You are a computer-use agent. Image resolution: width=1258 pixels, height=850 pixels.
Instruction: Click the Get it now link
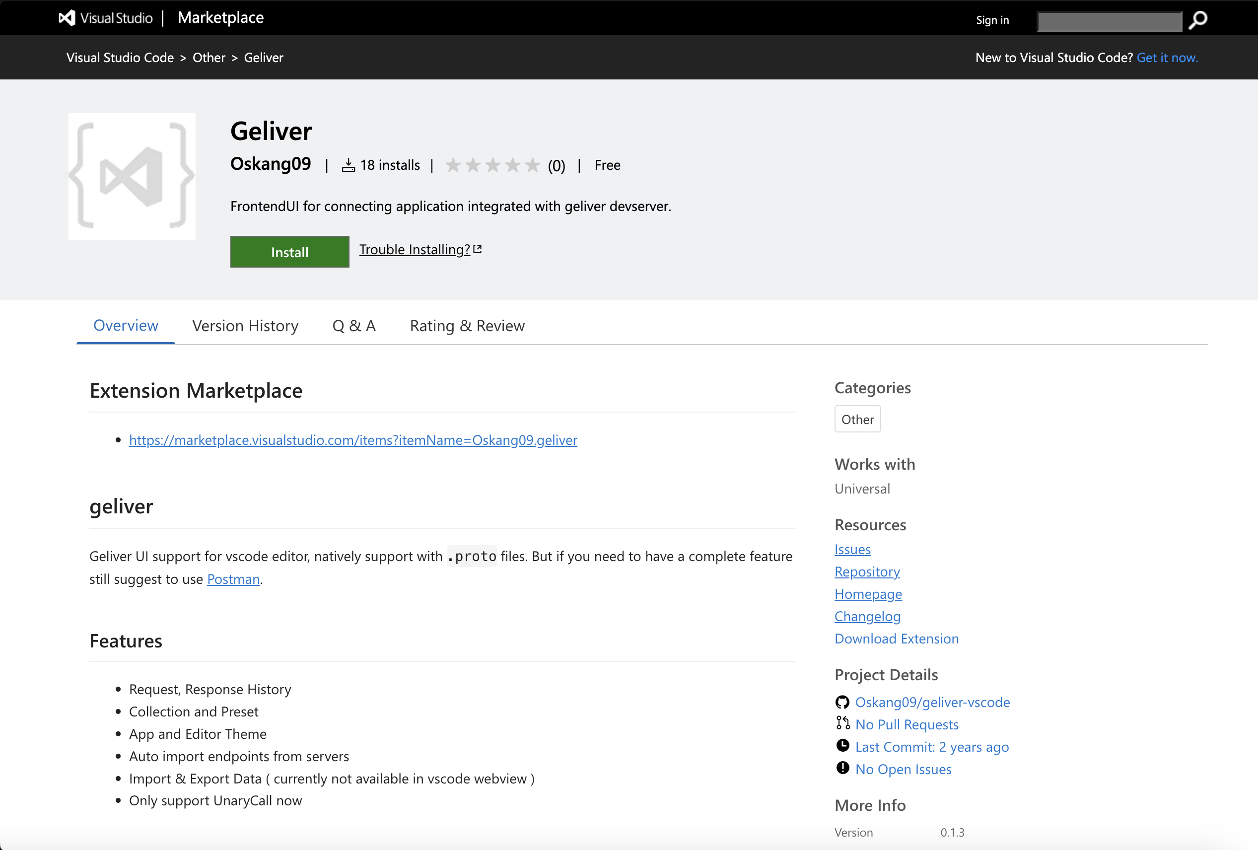point(1167,58)
